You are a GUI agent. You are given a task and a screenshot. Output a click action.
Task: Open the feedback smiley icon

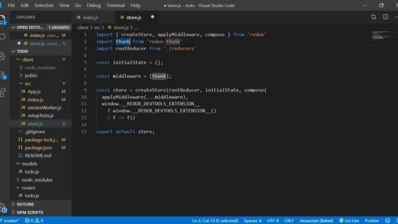tap(387, 221)
